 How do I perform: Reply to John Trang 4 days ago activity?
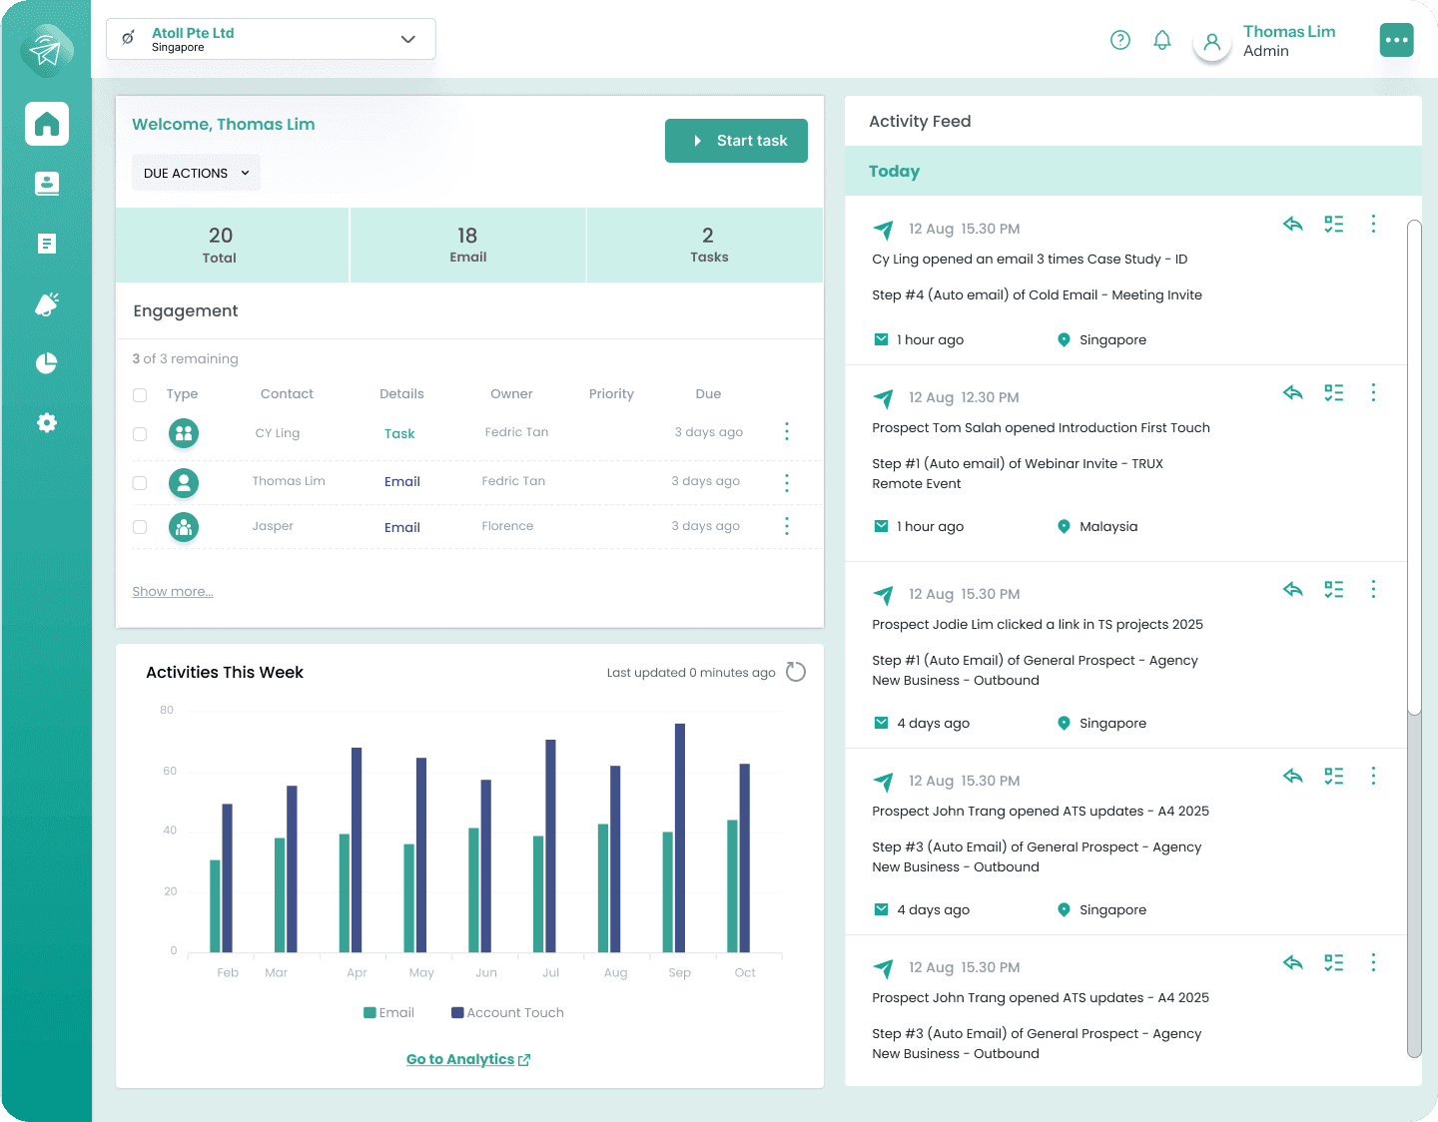tap(1293, 776)
